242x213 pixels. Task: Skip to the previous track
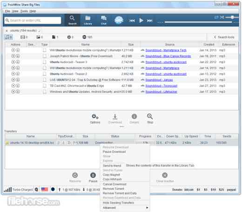[x=132, y=20]
